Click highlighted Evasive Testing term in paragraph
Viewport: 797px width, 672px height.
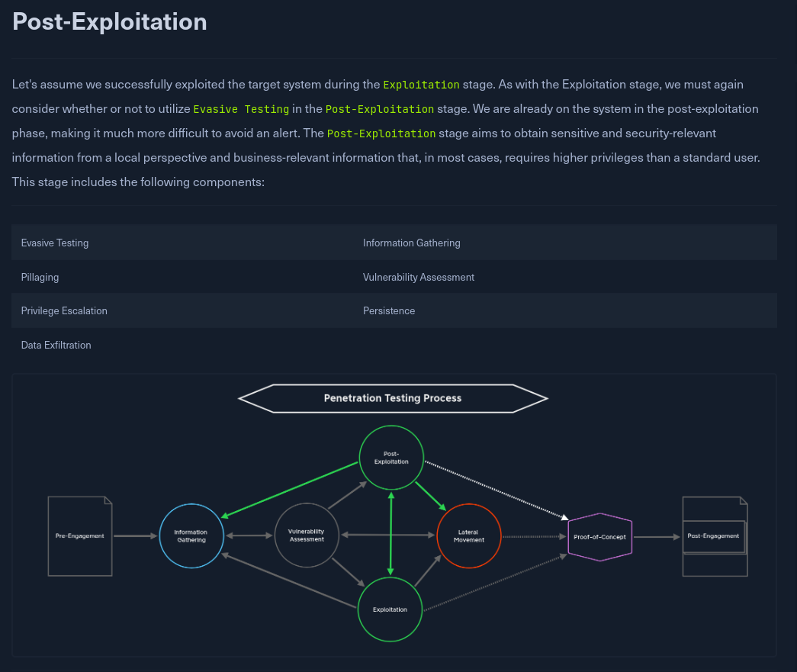241,109
